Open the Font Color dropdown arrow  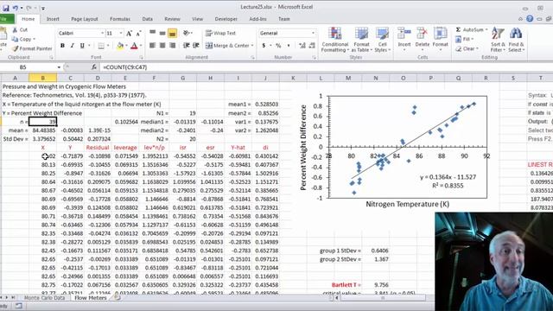tap(141, 46)
